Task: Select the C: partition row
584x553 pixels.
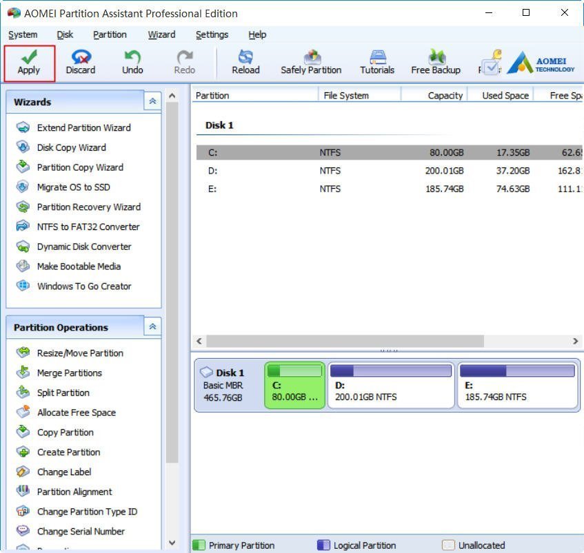Action: 389,152
